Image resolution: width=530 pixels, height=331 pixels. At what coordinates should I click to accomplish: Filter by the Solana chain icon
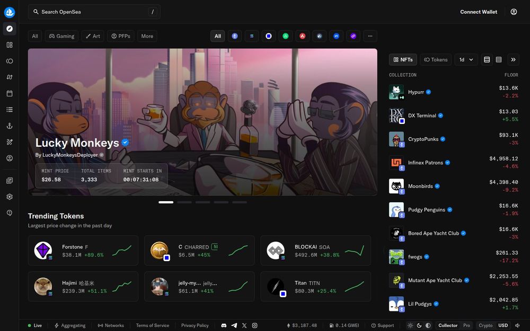(x=251, y=36)
